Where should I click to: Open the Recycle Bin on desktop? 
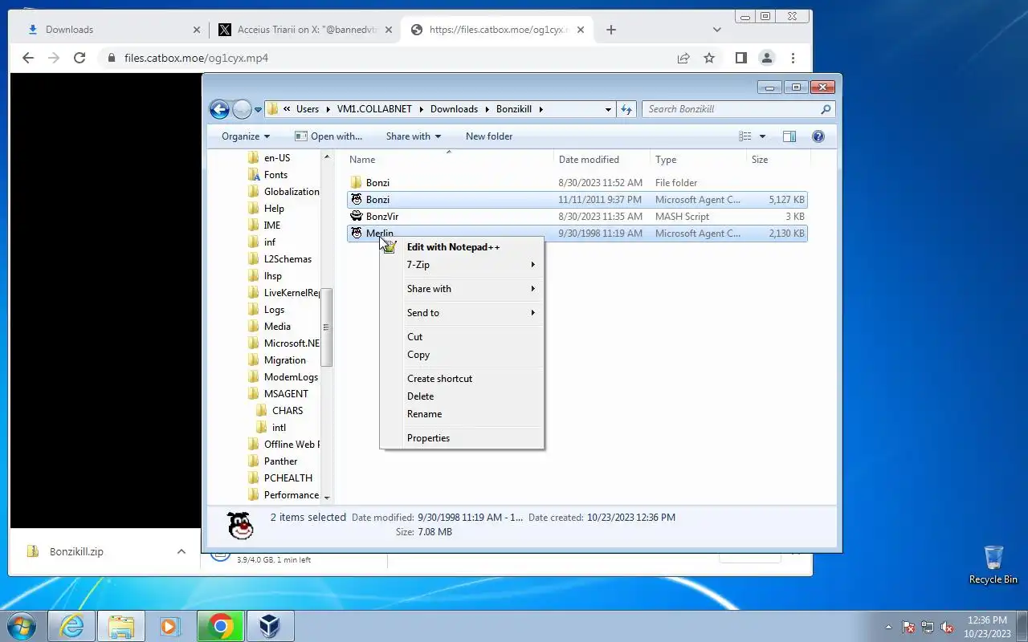(x=993, y=564)
